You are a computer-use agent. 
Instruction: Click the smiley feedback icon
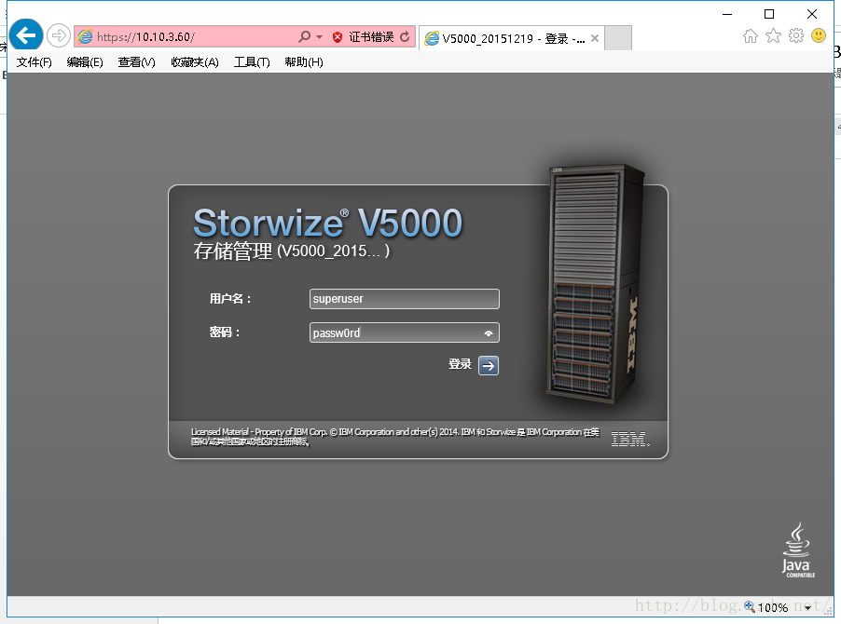[x=819, y=36]
